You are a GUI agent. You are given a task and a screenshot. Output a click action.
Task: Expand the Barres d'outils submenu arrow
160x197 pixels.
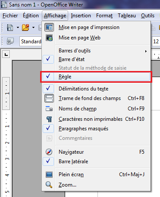pyautogui.click(x=146, y=51)
